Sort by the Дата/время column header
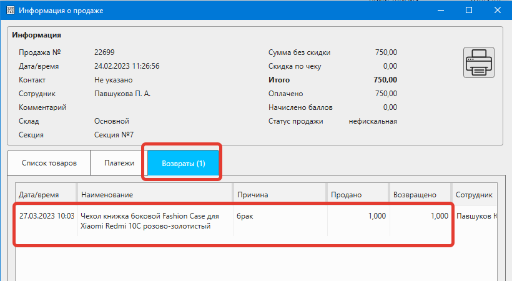Viewport: 512px width, 281px height. click(45, 195)
